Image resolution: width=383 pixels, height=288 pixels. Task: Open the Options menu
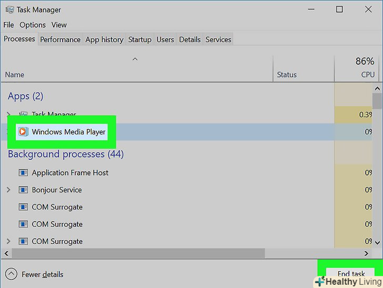coord(33,25)
